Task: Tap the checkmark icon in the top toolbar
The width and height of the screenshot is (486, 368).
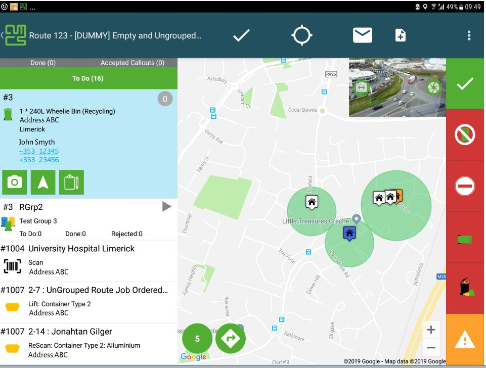Action: tap(241, 35)
